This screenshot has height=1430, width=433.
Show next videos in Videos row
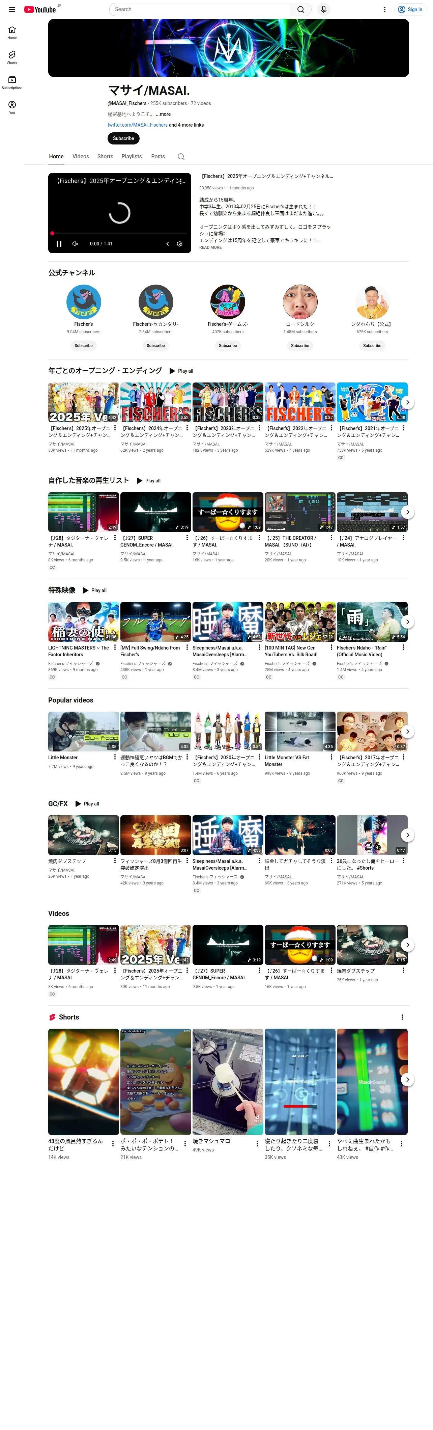407,945
